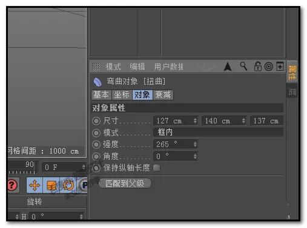The height and width of the screenshot is (228, 307).
Task: Click the attribute manager grip icon
Action: pos(96,67)
